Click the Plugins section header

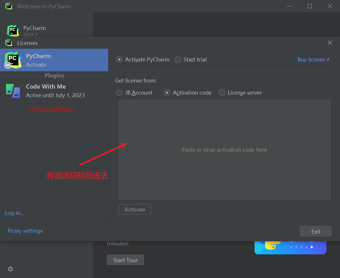coord(55,75)
